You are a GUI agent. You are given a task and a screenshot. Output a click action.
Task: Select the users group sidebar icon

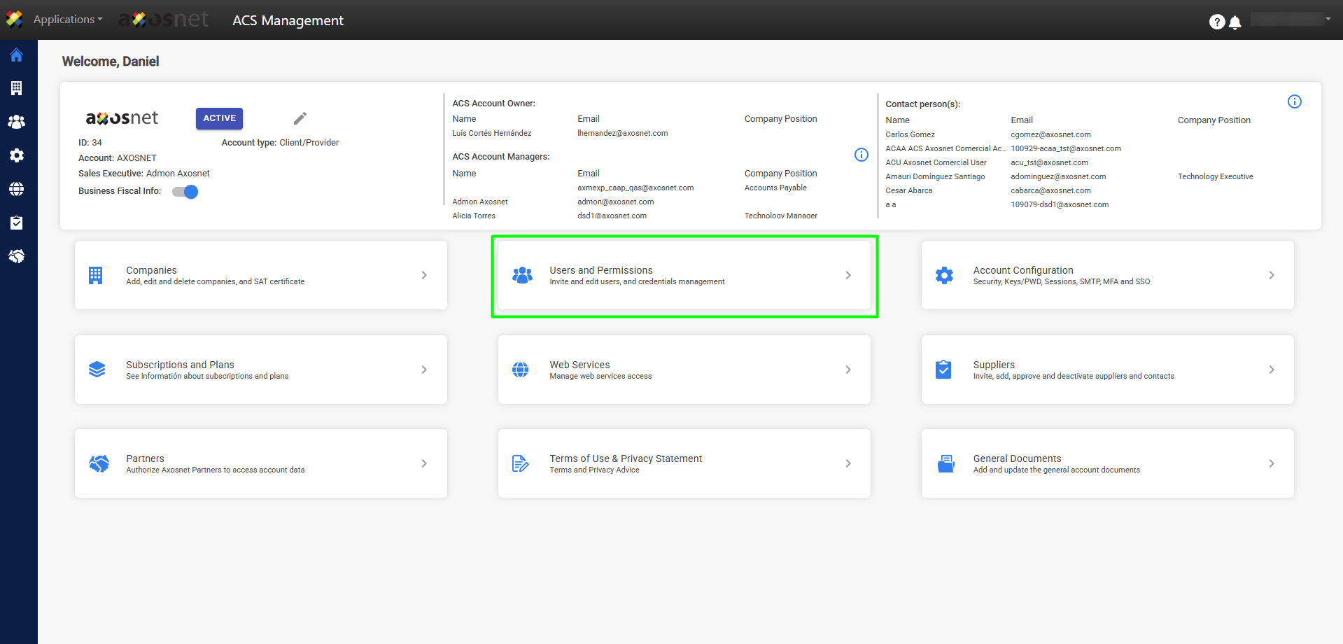coord(17,122)
